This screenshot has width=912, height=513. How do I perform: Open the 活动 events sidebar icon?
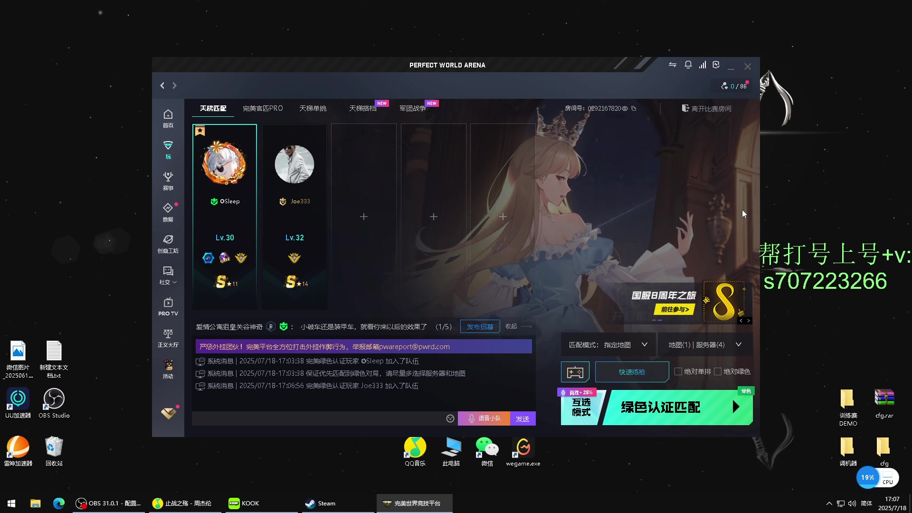pos(168,370)
